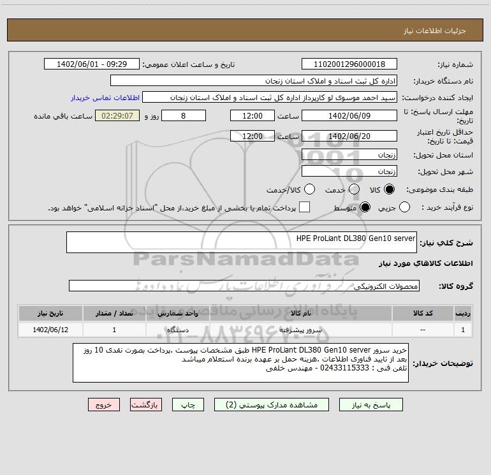The width and height of the screenshot is (491, 475).
Task: Open the اطلاعات تماس خریدار link
Action: click(105, 98)
